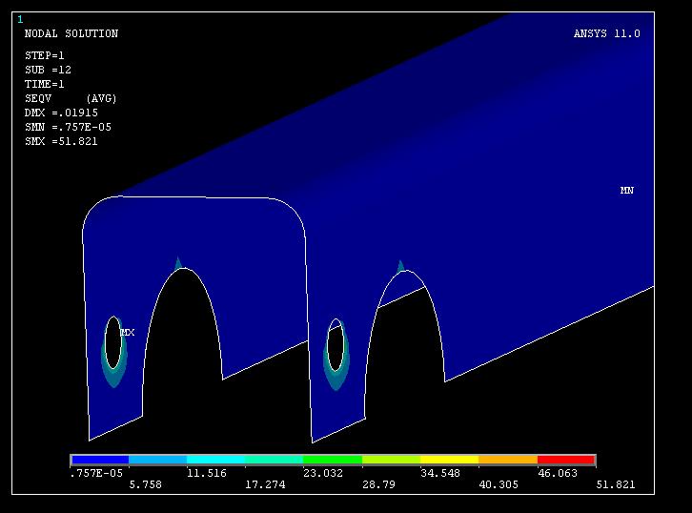Screen dimensions: 692x513
Task: Click the SEQV (AVG) label
Action: click(71, 98)
